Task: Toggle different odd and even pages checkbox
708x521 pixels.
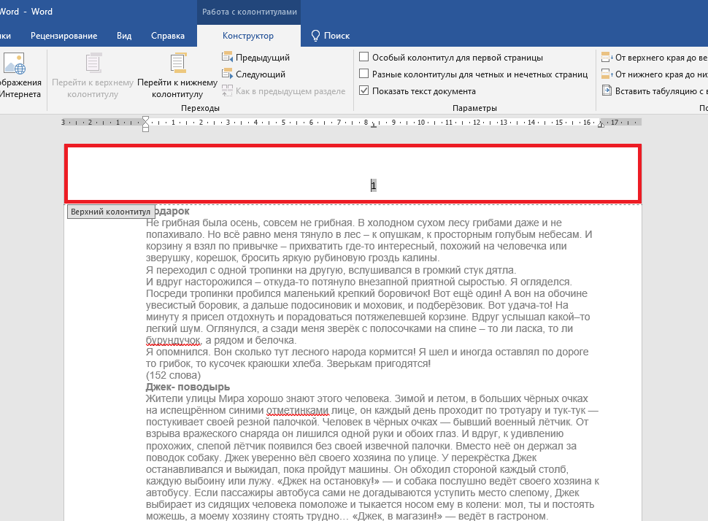Action: [x=364, y=74]
